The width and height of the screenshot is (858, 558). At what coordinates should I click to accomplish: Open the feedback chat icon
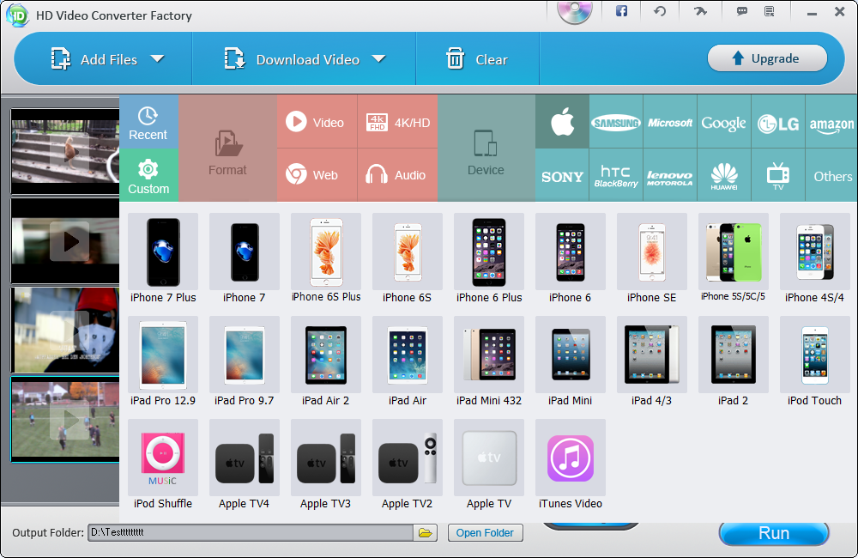click(742, 11)
